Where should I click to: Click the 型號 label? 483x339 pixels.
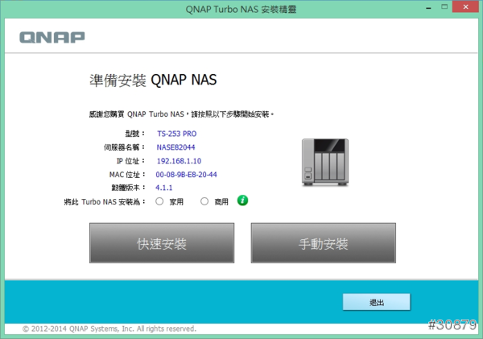pyautogui.click(x=134, y=134)
